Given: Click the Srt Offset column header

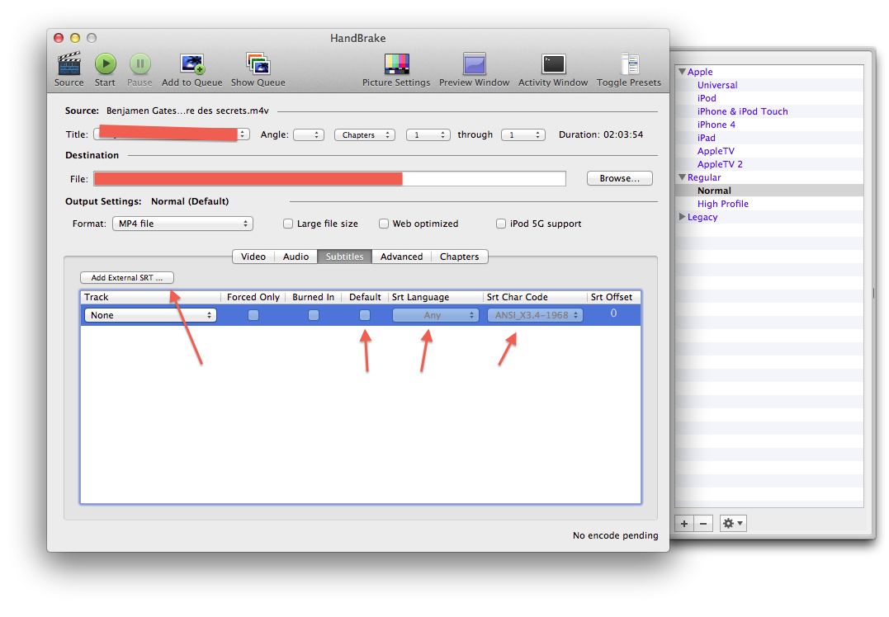Looking at the screenshot, I should 614,297.
